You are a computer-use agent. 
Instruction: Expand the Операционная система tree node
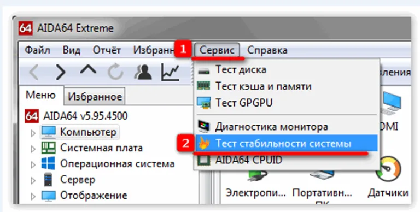coord(33,164)
